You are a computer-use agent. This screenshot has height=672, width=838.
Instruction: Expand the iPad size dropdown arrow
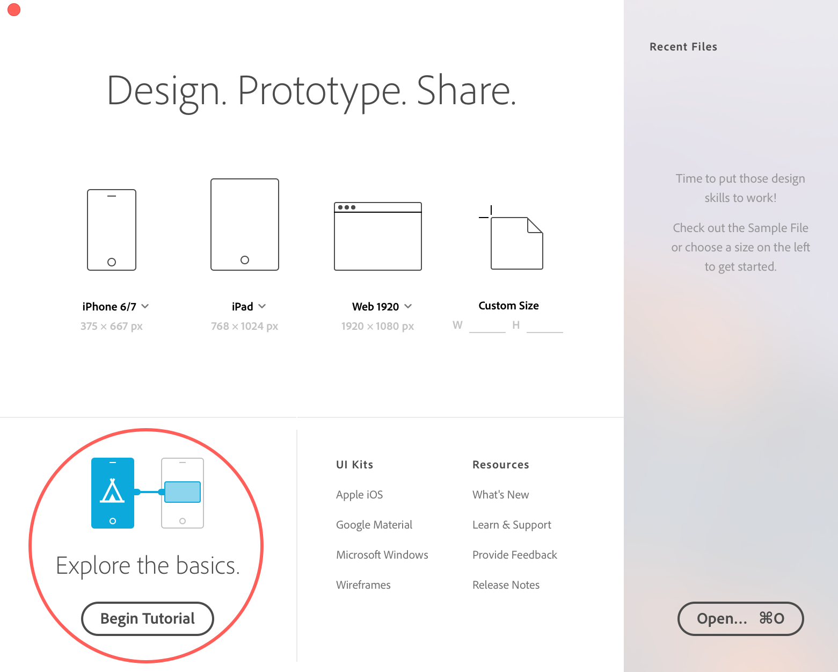coord(262,306)
